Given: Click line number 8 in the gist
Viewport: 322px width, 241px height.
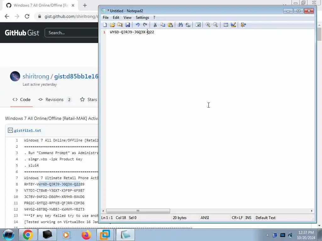Looking at the screenshot, I should [x=17, y=184].
